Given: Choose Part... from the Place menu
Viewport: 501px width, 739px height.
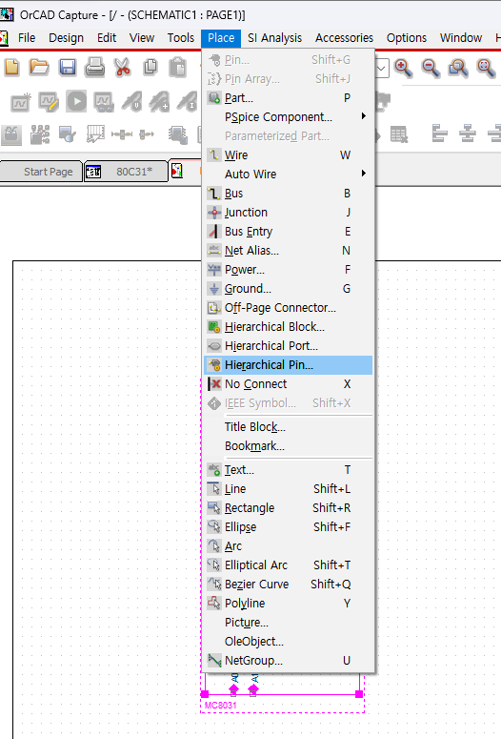Looking at the screenshot, I should (x=289, y=98).
